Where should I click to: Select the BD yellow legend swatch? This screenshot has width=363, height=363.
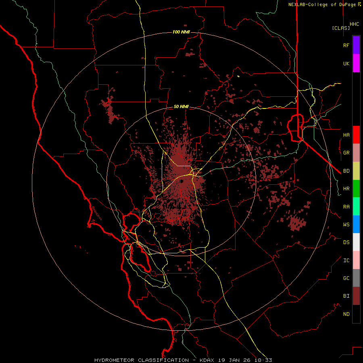tap(356, 171)
